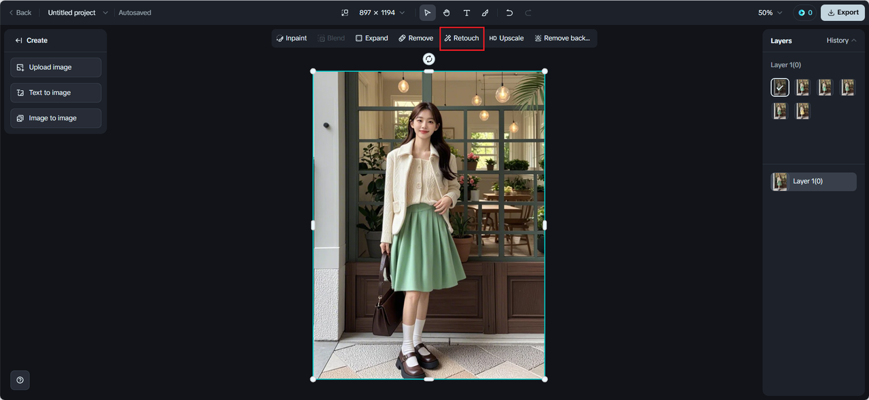
Task: Choose Upload image
Action: point(56,67)
